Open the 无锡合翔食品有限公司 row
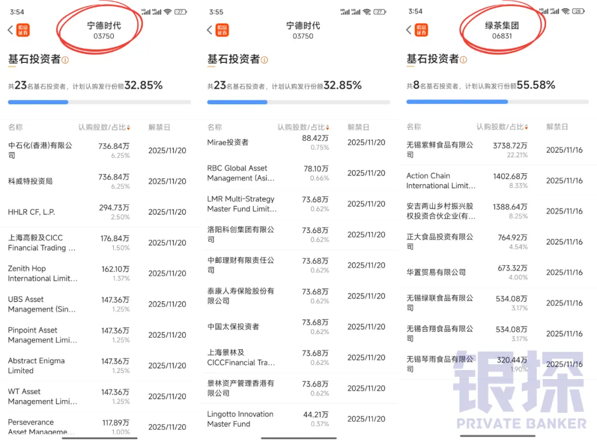Image resolution: width=597 pixels, height=442 pixels. (x=498, y=334)
